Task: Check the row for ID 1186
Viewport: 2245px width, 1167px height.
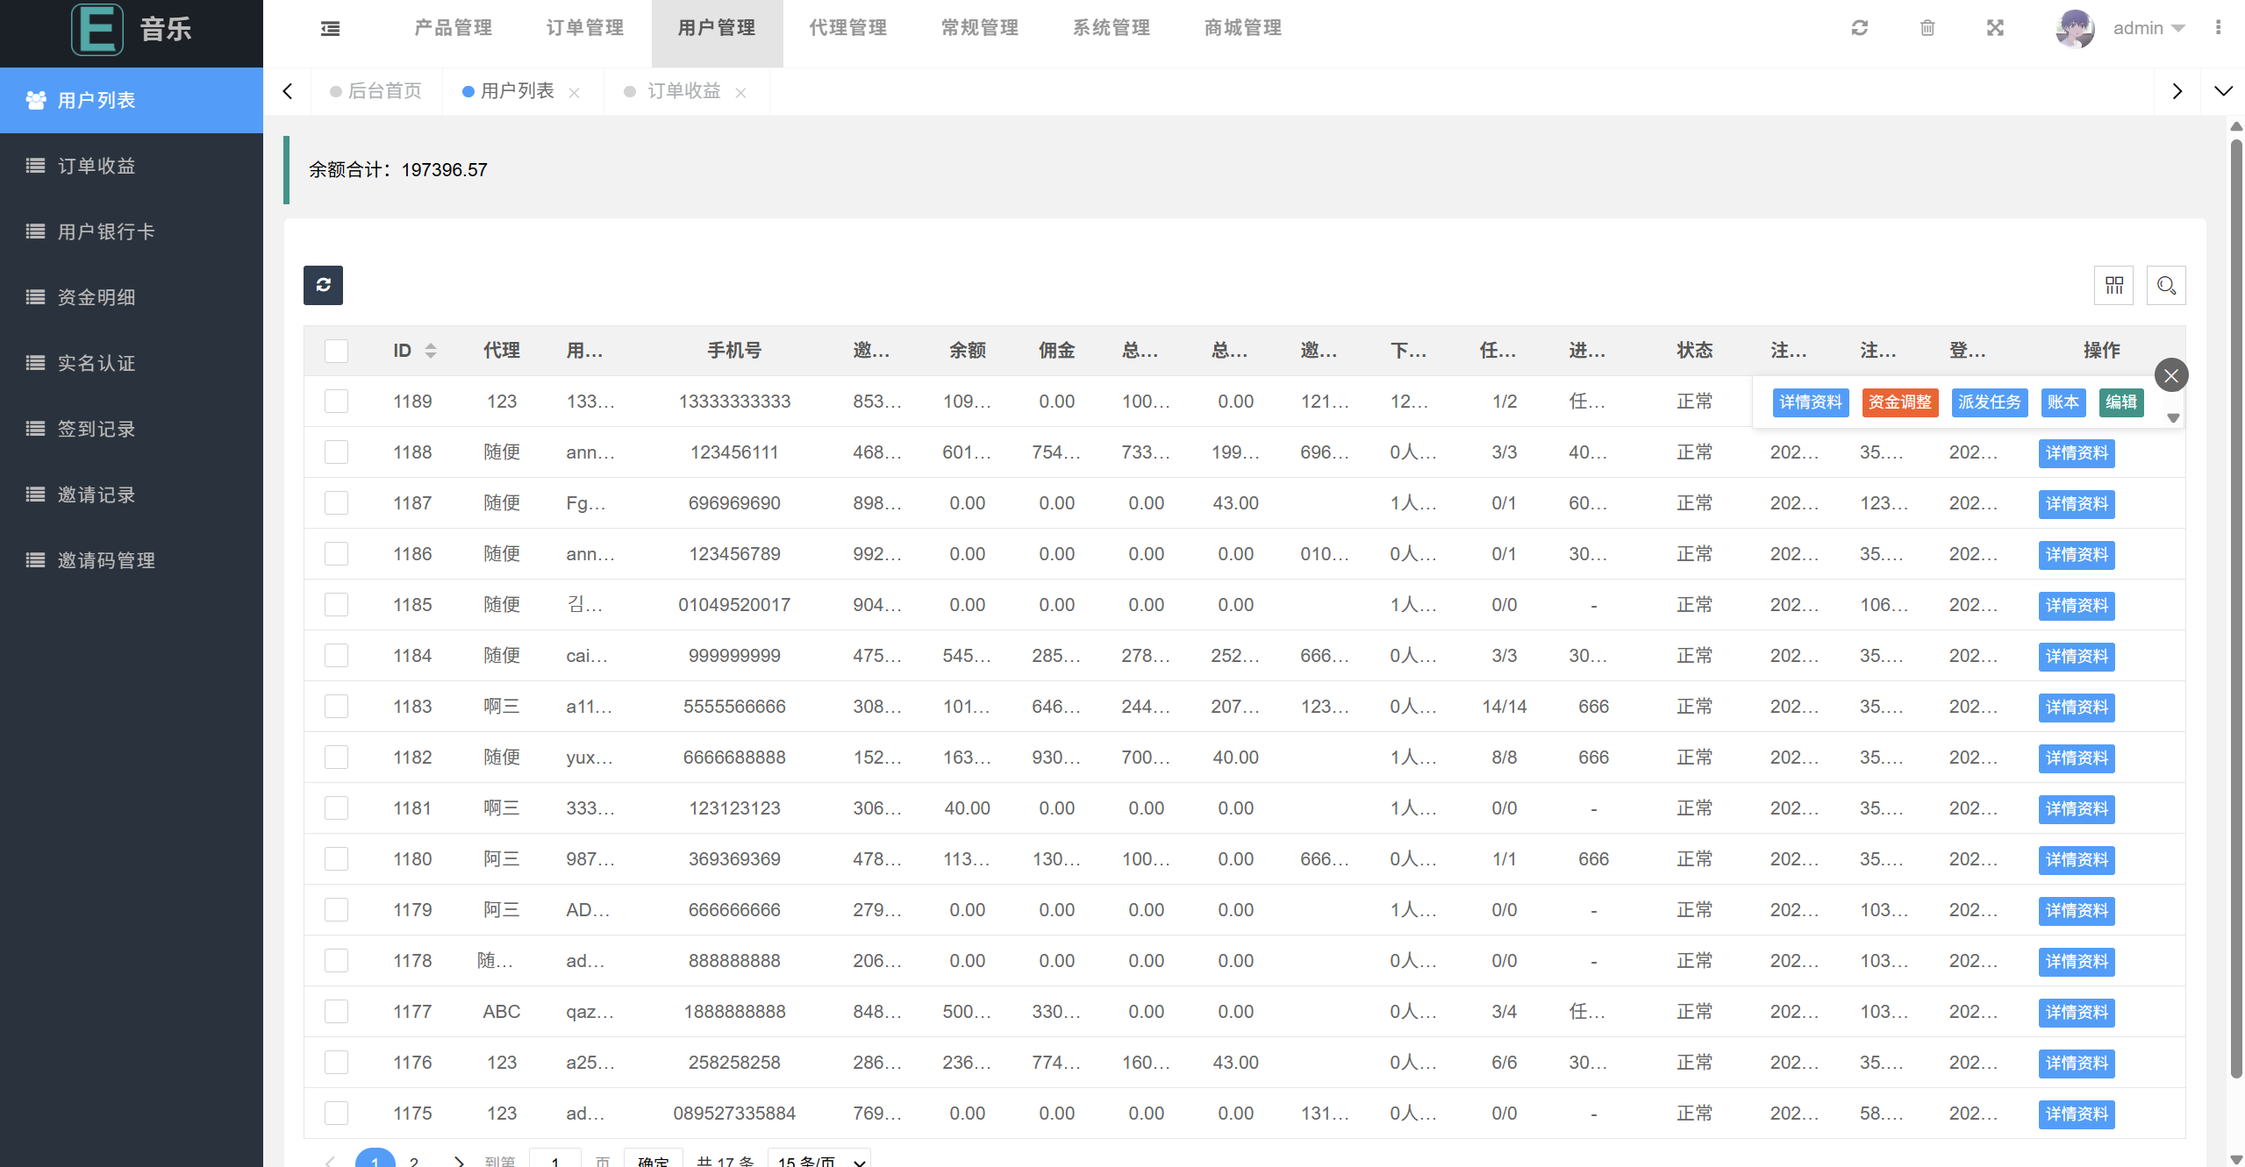Action: [336, 554]
